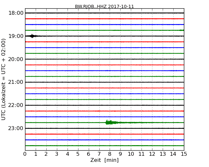The width and height of the screenshot is (209, 167).
Task: Click the x-axis tick label 7
Action: 99,154
